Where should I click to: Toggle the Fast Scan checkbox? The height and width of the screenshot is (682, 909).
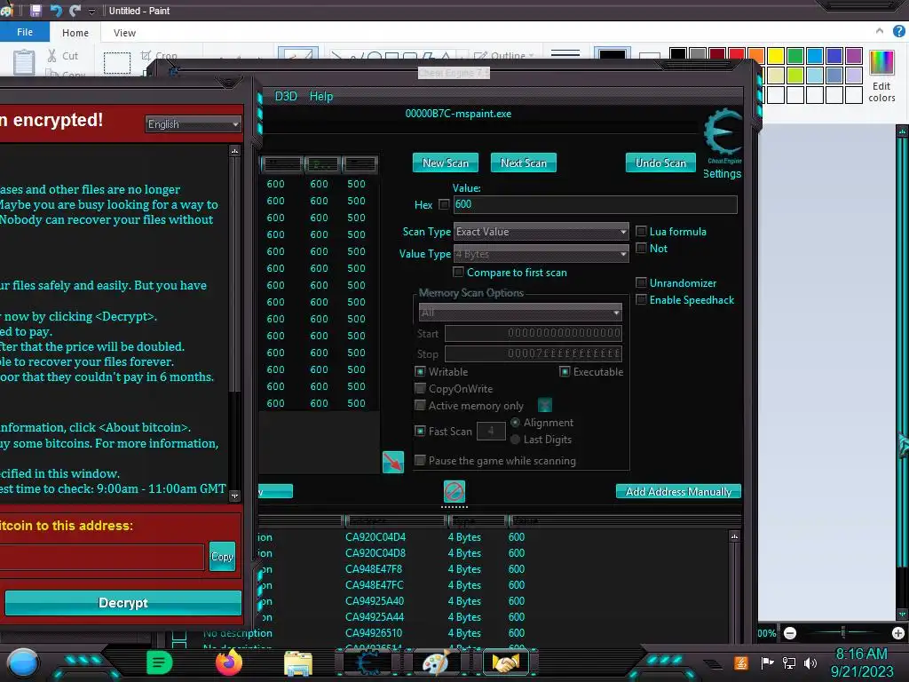[420, 431]
